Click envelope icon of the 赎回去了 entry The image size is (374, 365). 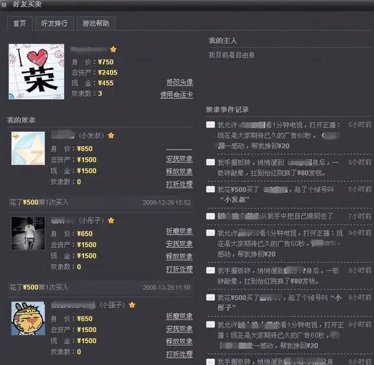pos(210,216)
